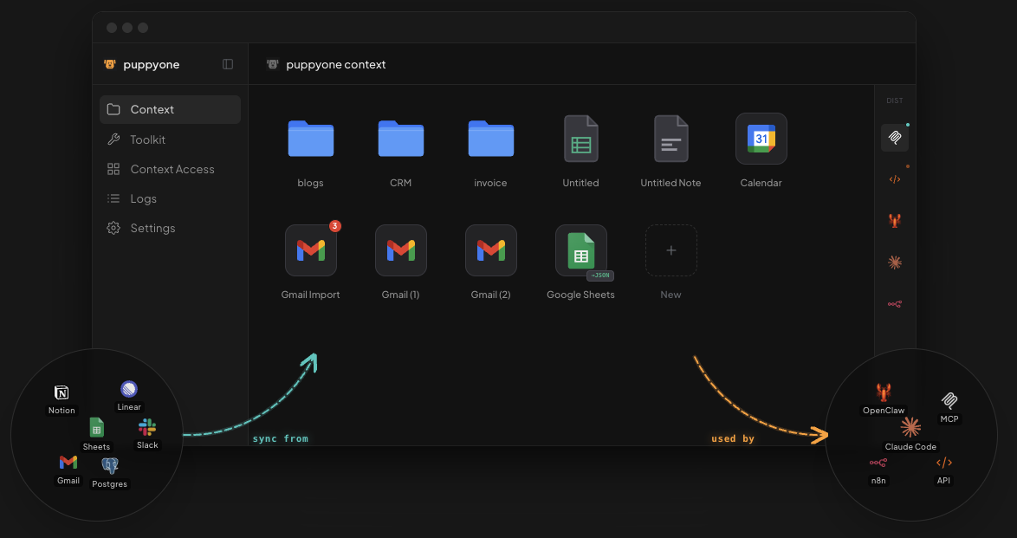
Task: Select Context in the sidebar
Action: (170, 110)
